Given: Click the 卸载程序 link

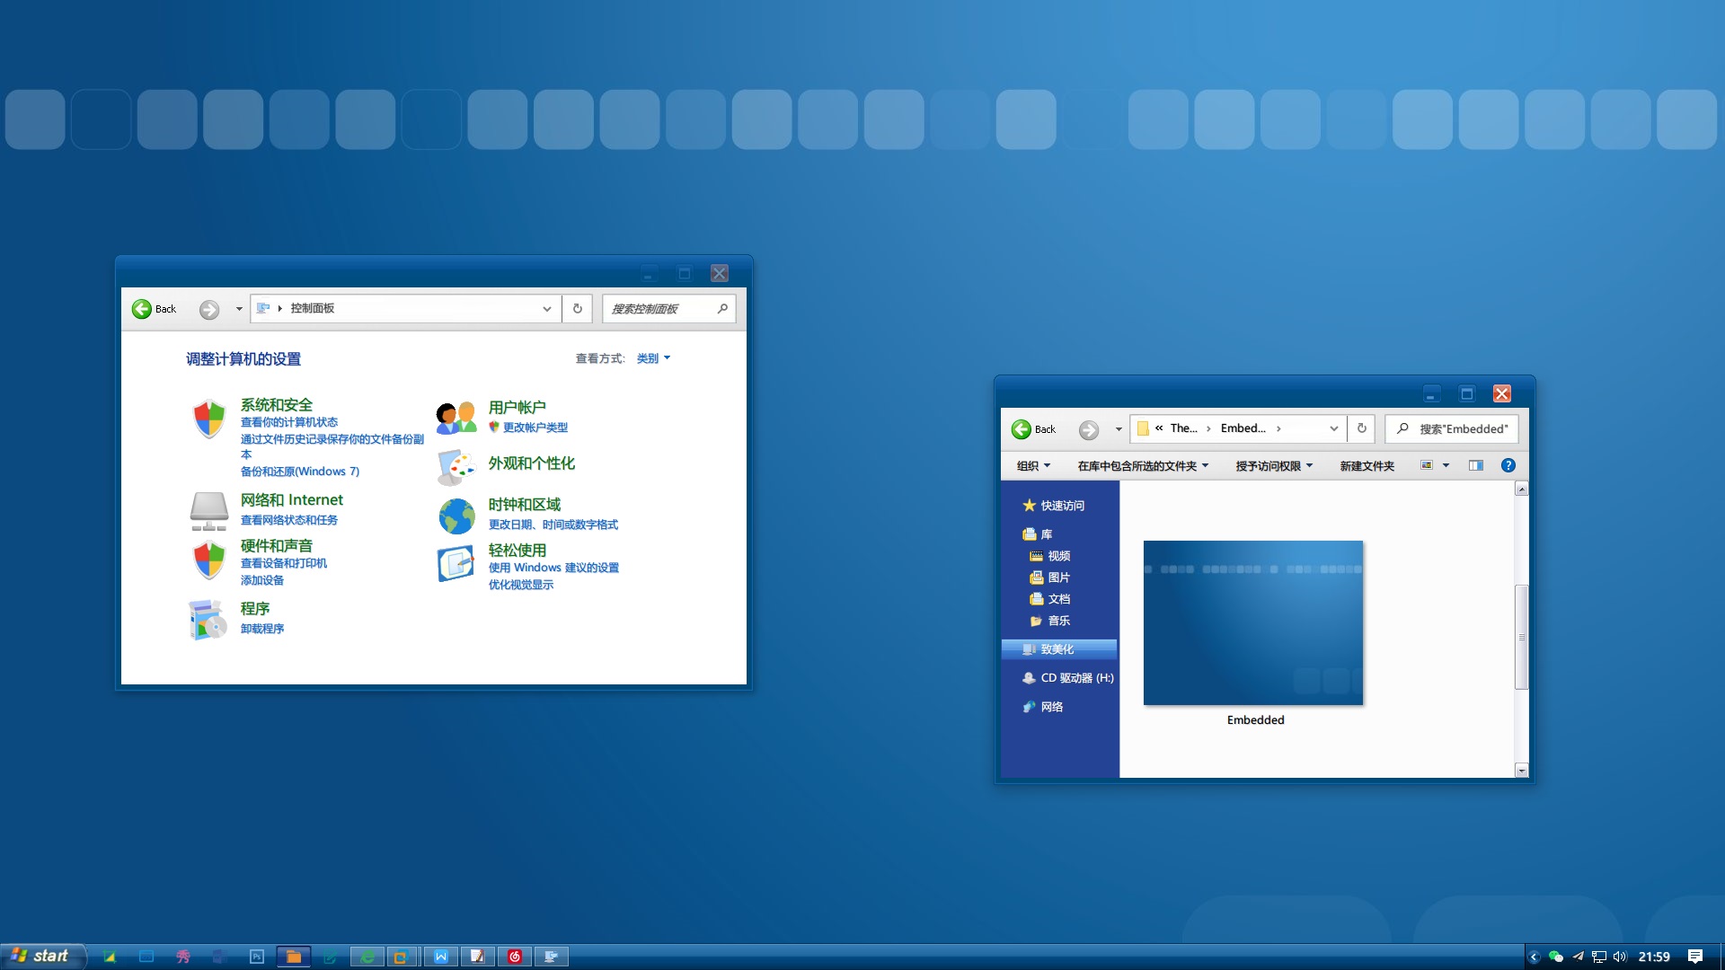Looking at the screenshot, I should pos(262,629).
